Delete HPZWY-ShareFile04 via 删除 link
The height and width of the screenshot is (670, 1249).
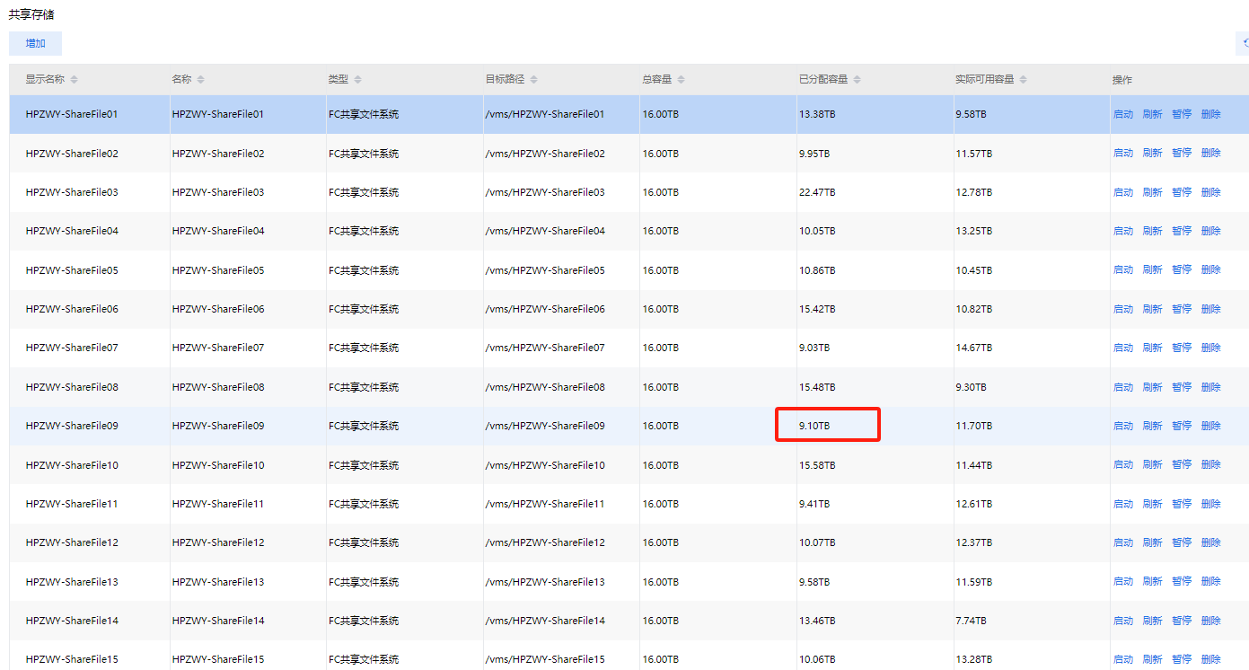1211,231
